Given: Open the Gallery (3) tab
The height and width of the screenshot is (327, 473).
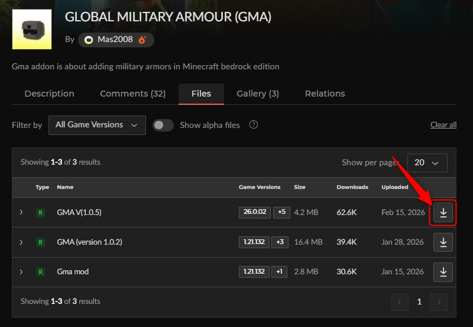Looking at the screenshot, I should [x=258, y=94].
